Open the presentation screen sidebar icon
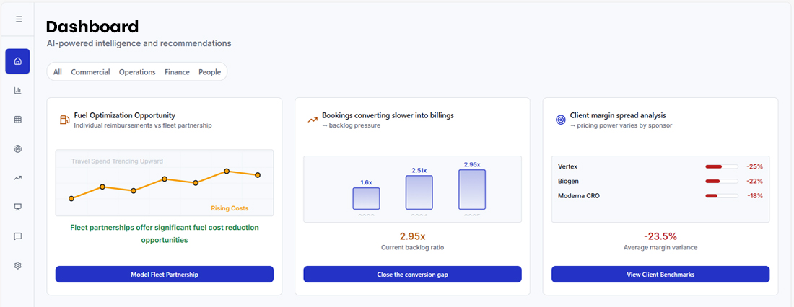The width and height of the screenshot is (794, 307). pyautogui.click(x=17, y=207)
